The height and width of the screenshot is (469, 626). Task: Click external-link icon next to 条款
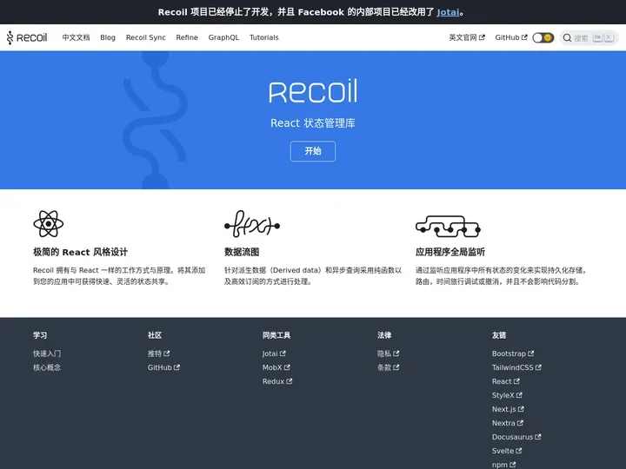[x=396, y=367]
